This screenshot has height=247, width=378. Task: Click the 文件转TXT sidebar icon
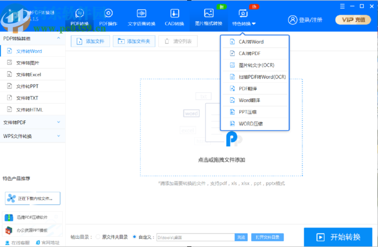click(x=9, y=97)
